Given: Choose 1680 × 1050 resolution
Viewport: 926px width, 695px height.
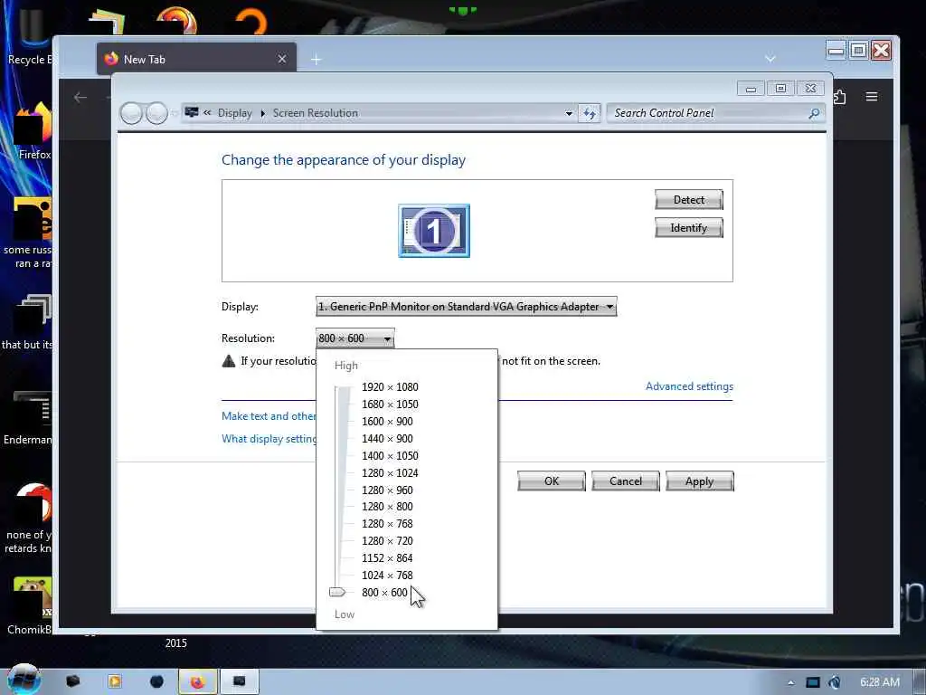Looking at the screenshot, I should (390, 405).
